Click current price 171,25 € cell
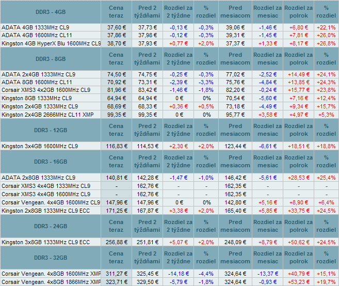 117,211
